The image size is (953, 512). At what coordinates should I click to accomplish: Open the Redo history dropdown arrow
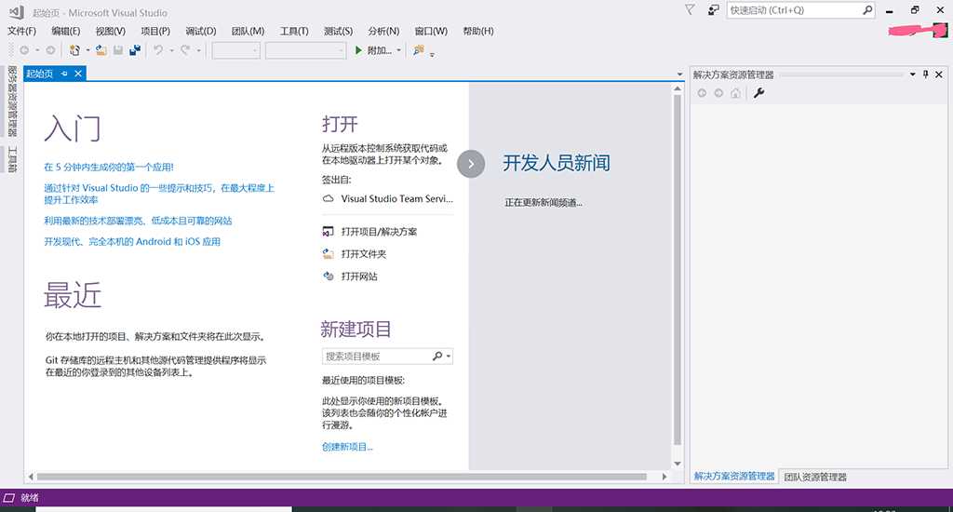click(199, 50)
